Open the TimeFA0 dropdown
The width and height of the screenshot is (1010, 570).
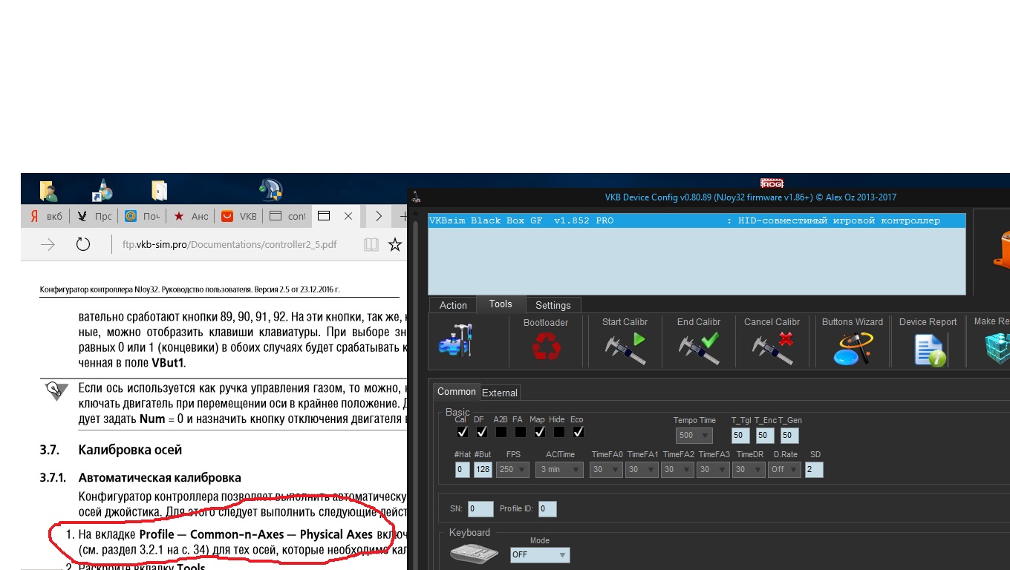tap(606, 470)
